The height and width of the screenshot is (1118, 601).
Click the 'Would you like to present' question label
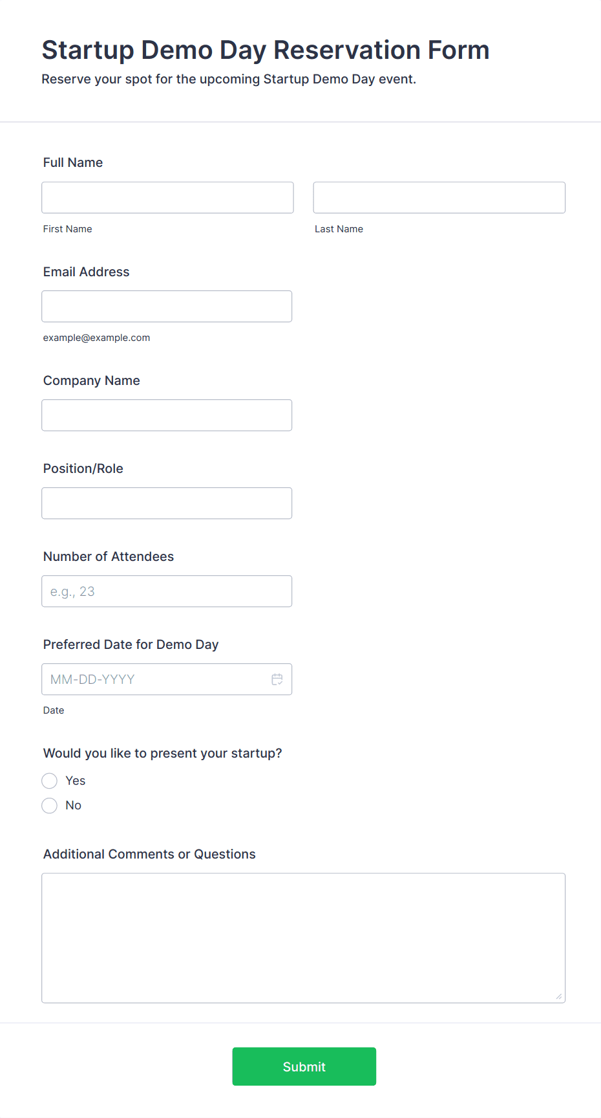click(163, 753)
